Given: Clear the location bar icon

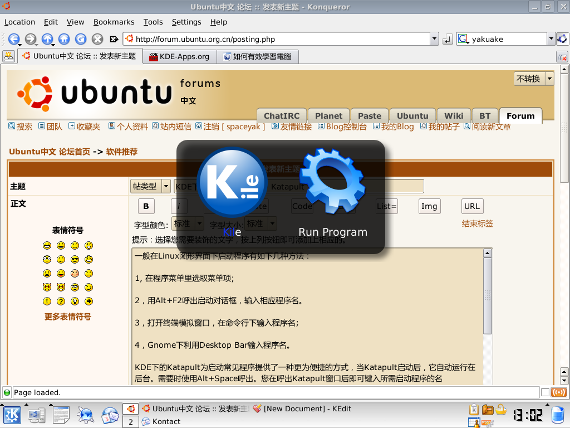Looking at the screenshot, I should (114, 39).
